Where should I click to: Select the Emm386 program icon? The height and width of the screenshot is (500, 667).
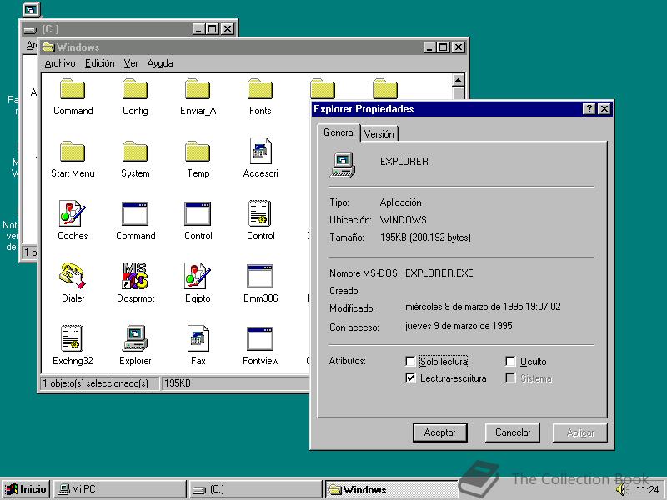tap(260, 277)
